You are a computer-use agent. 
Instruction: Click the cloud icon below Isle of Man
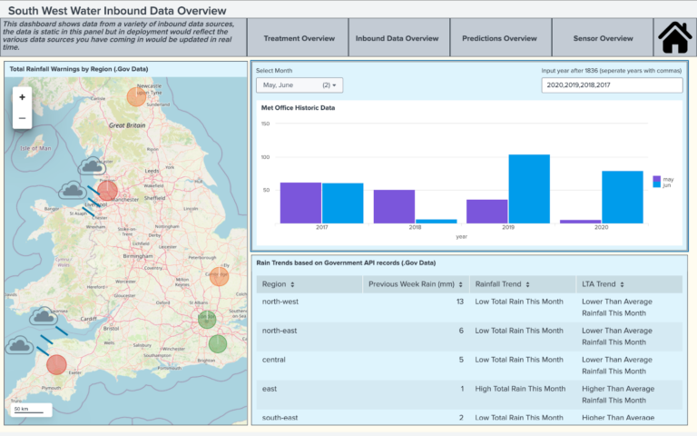click(x=92, y=166)
